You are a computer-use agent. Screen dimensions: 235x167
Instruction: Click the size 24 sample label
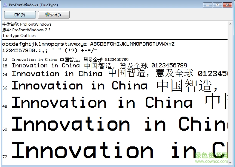pos(5,75)
